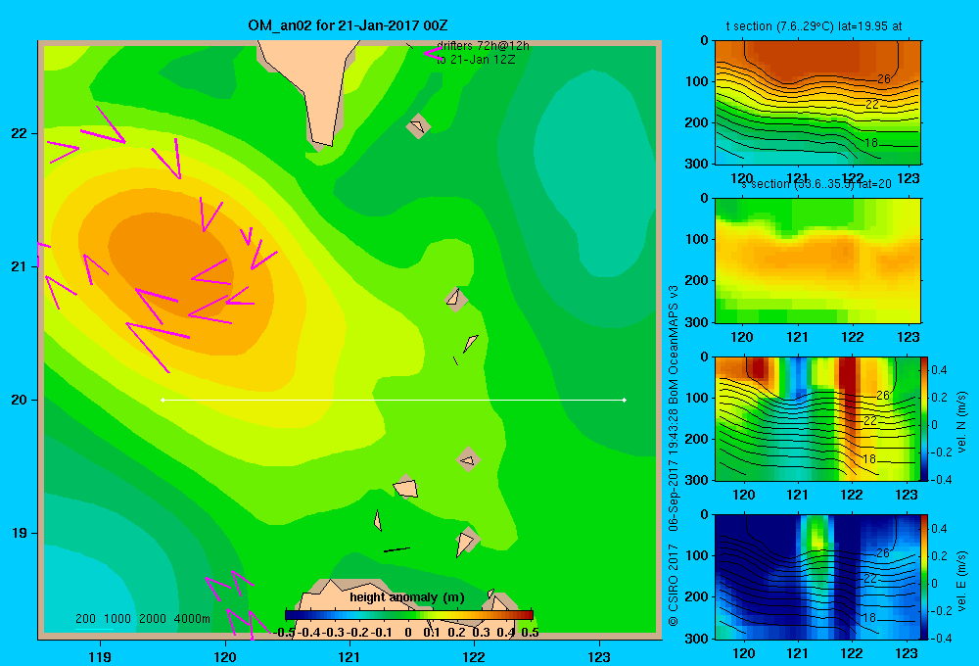Click contour label 26 in temperature section
Screen dimensions: 979x666
point(883,79)
